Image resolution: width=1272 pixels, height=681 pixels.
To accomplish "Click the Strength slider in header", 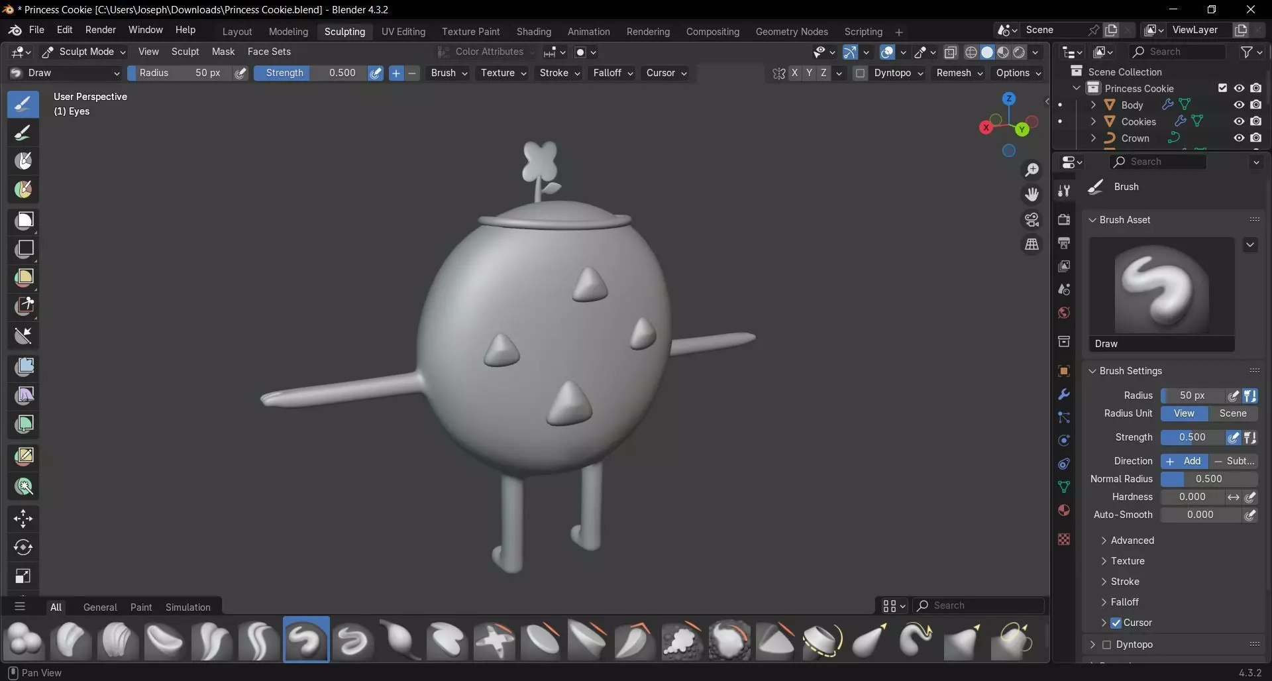I will click(x=311, y=73).
